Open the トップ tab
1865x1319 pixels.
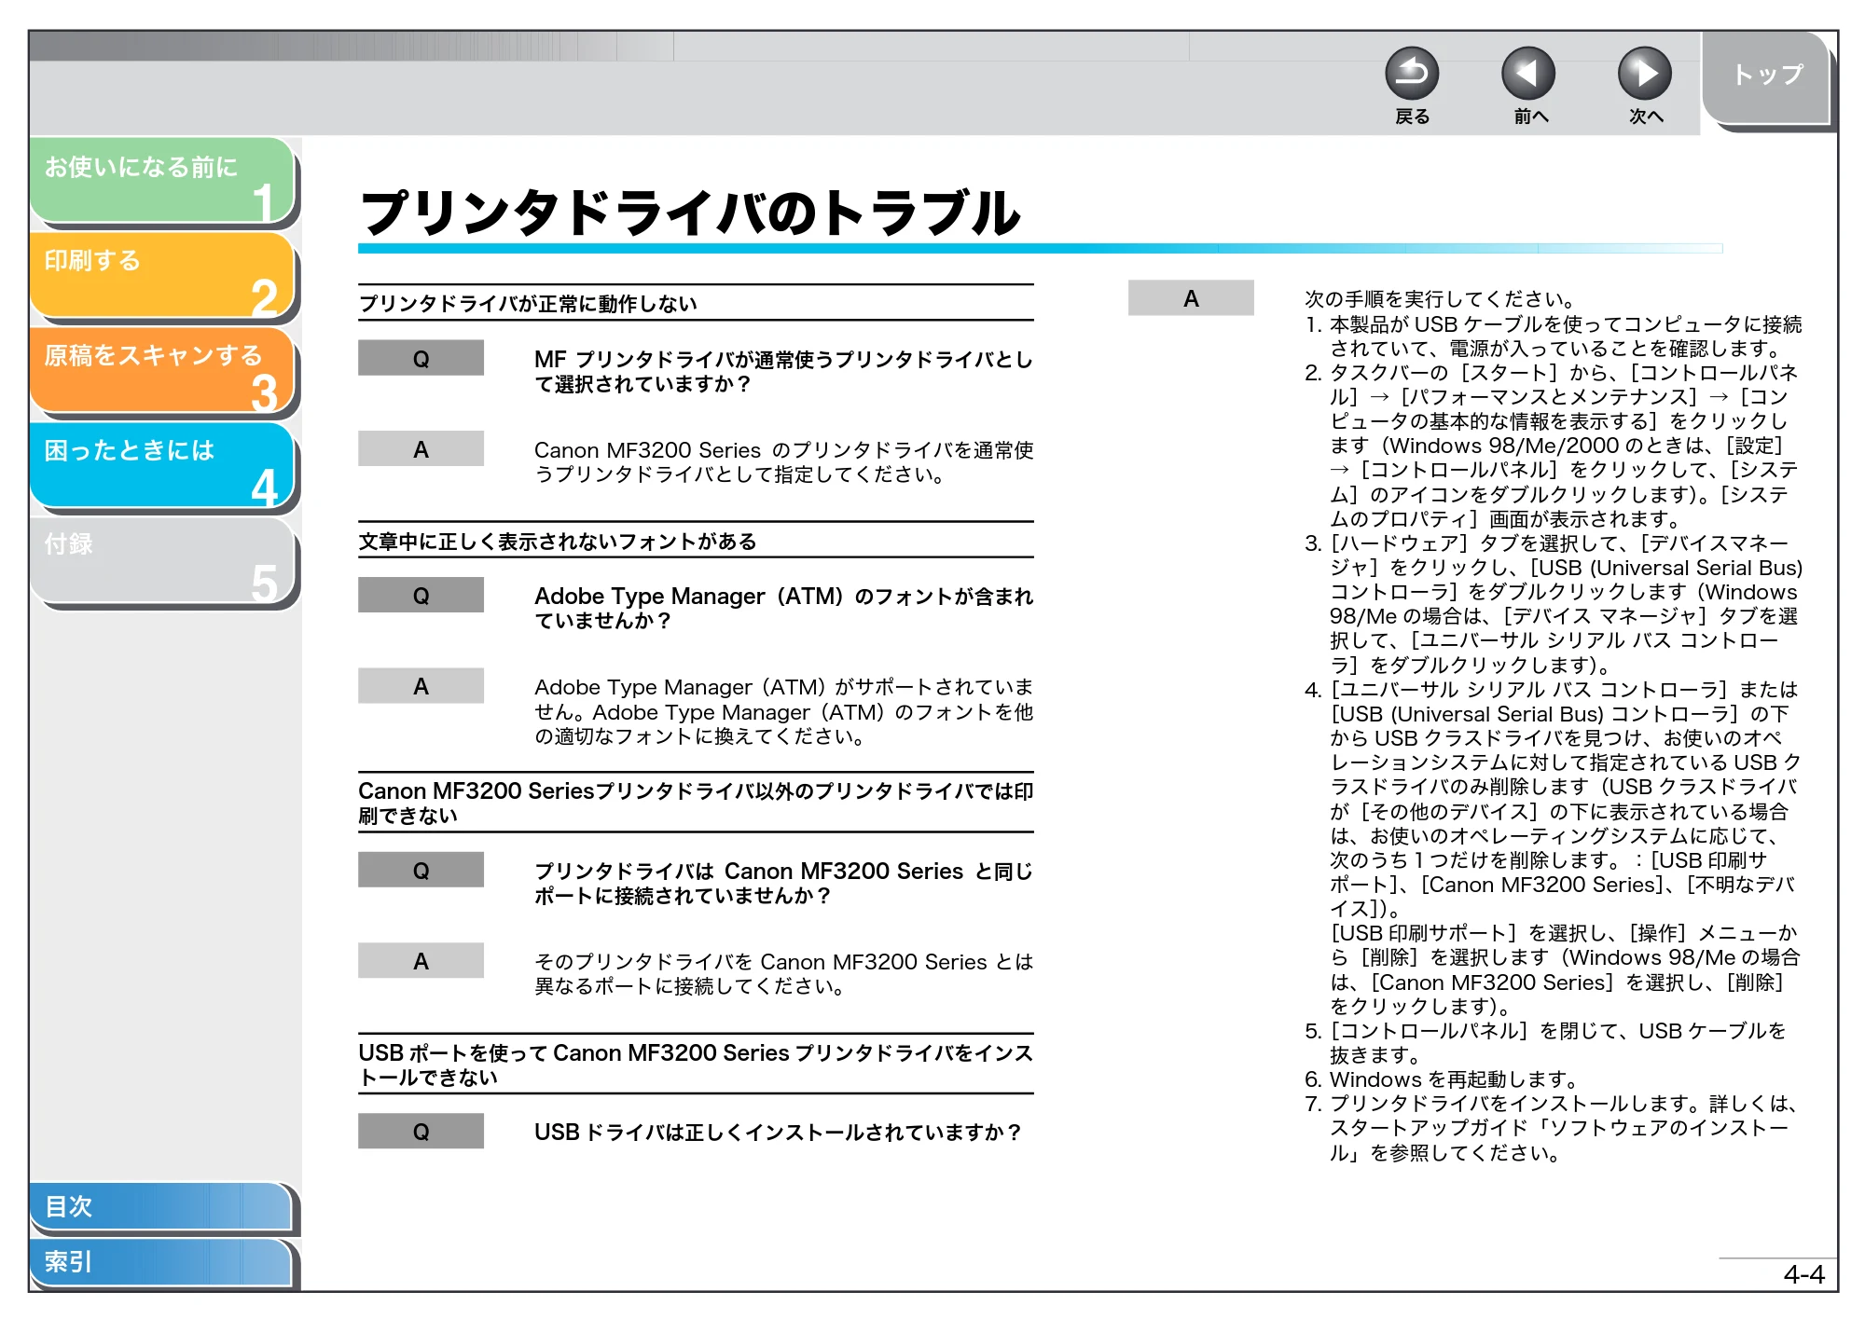(x=1767, y=78)
